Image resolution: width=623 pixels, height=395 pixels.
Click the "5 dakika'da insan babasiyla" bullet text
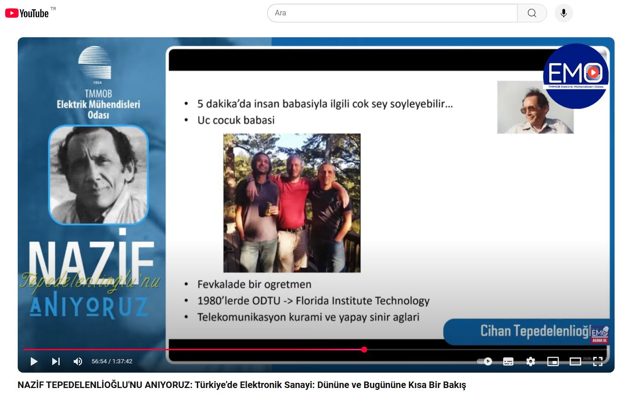325,104
